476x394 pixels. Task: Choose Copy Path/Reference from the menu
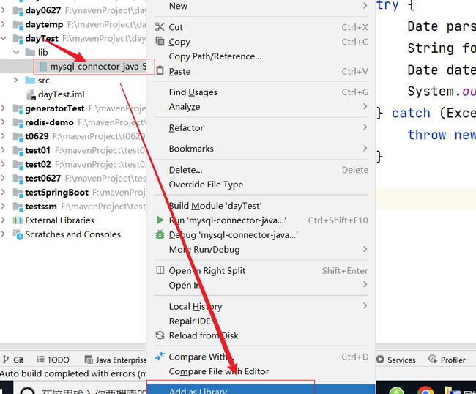tap(261, 56)
